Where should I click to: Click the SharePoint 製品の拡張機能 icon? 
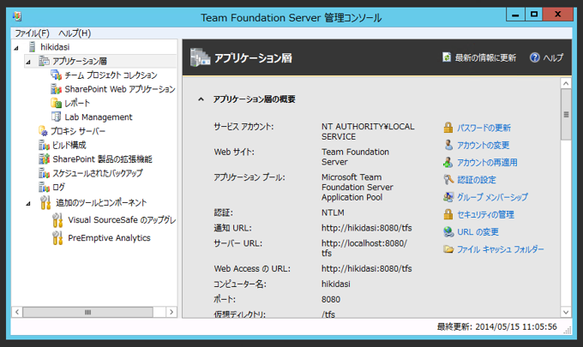(44, 159)
